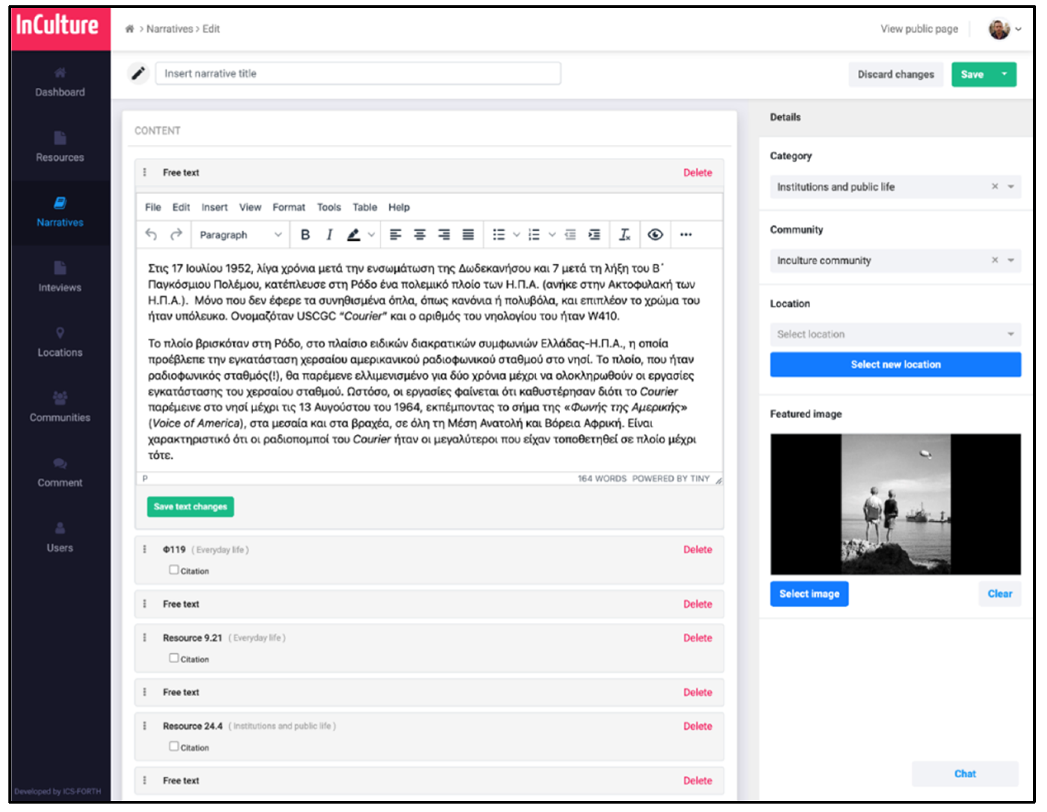
Task: Tick Citation under Resource 24.4
Action: pyautogui.click(x=173, y=747)
